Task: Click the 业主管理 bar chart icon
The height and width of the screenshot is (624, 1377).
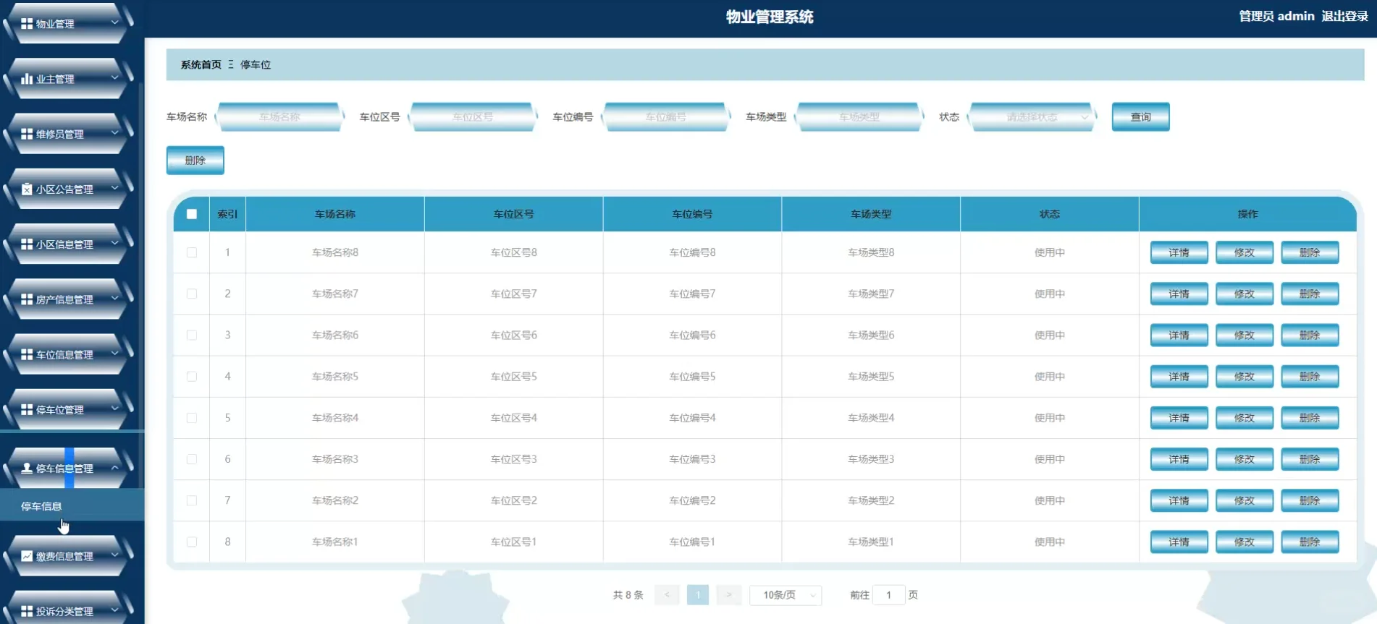Action: [27, 79]
